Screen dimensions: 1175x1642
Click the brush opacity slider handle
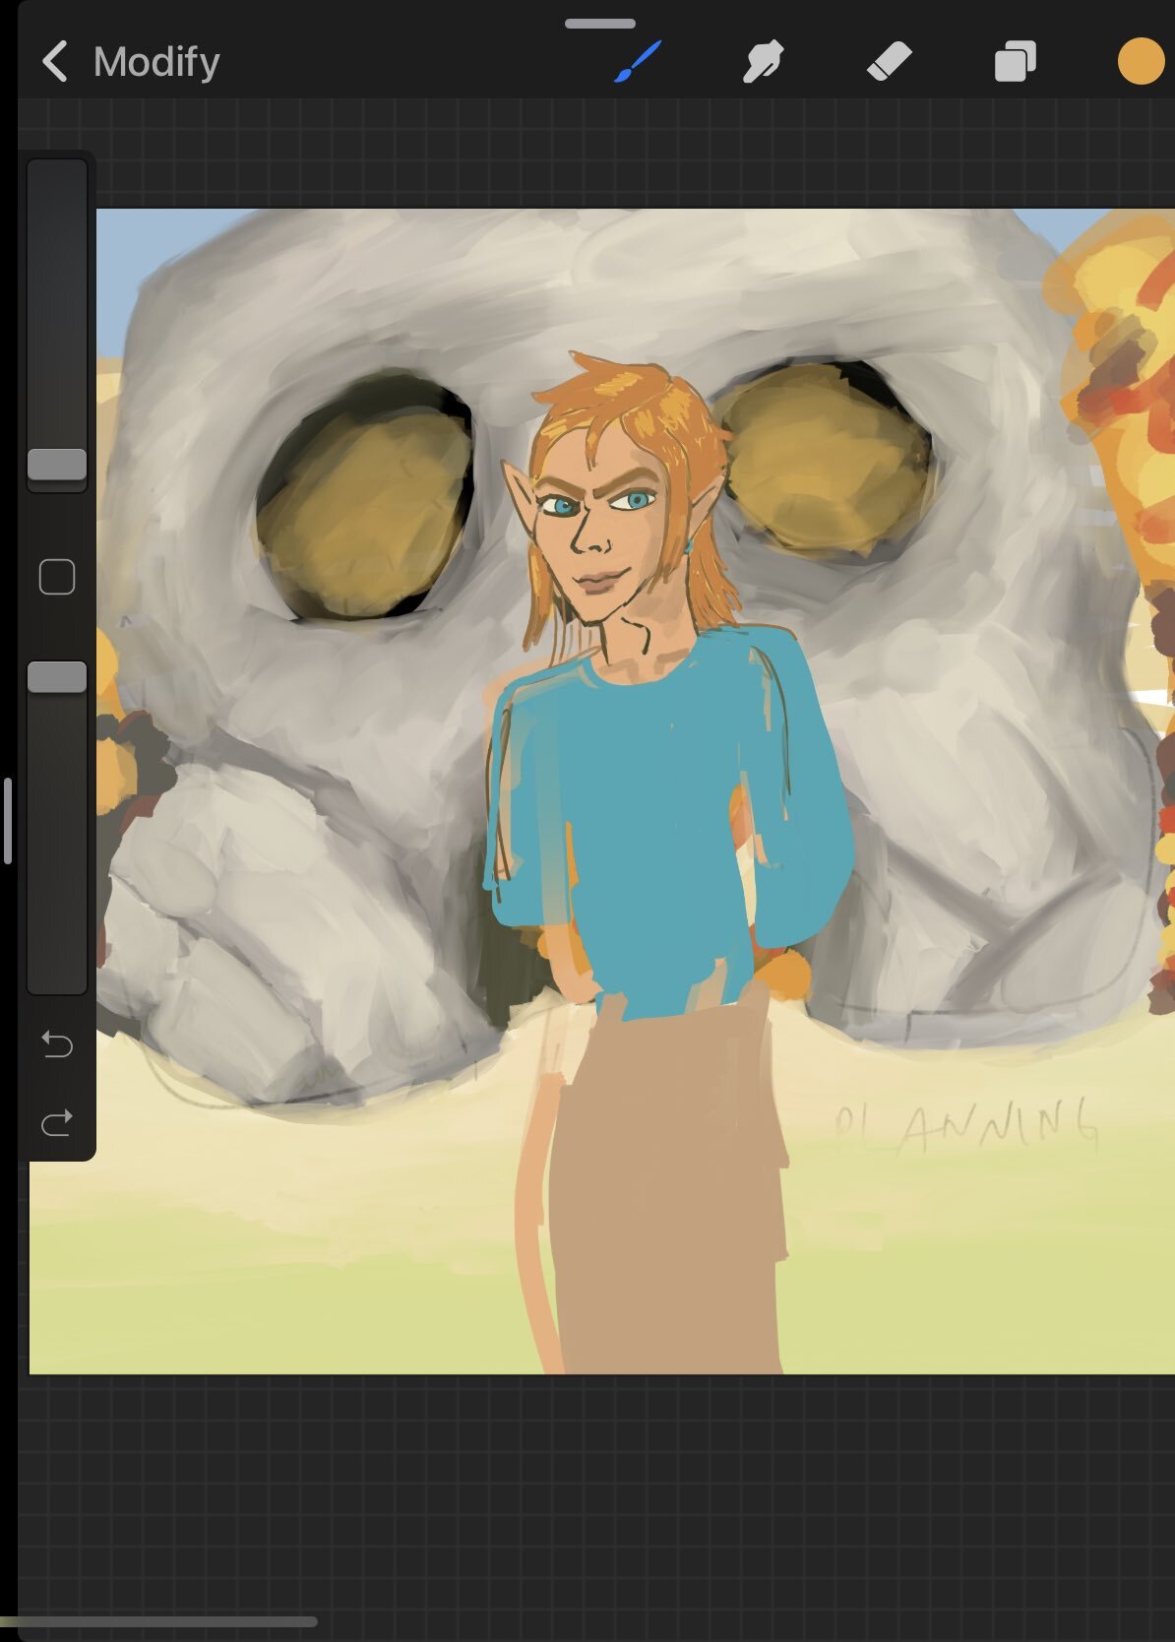tap(57, 677)
